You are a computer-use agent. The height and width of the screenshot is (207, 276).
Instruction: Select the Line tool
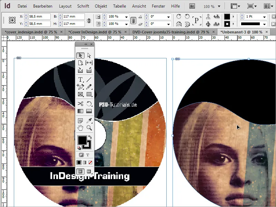[89, 80]
